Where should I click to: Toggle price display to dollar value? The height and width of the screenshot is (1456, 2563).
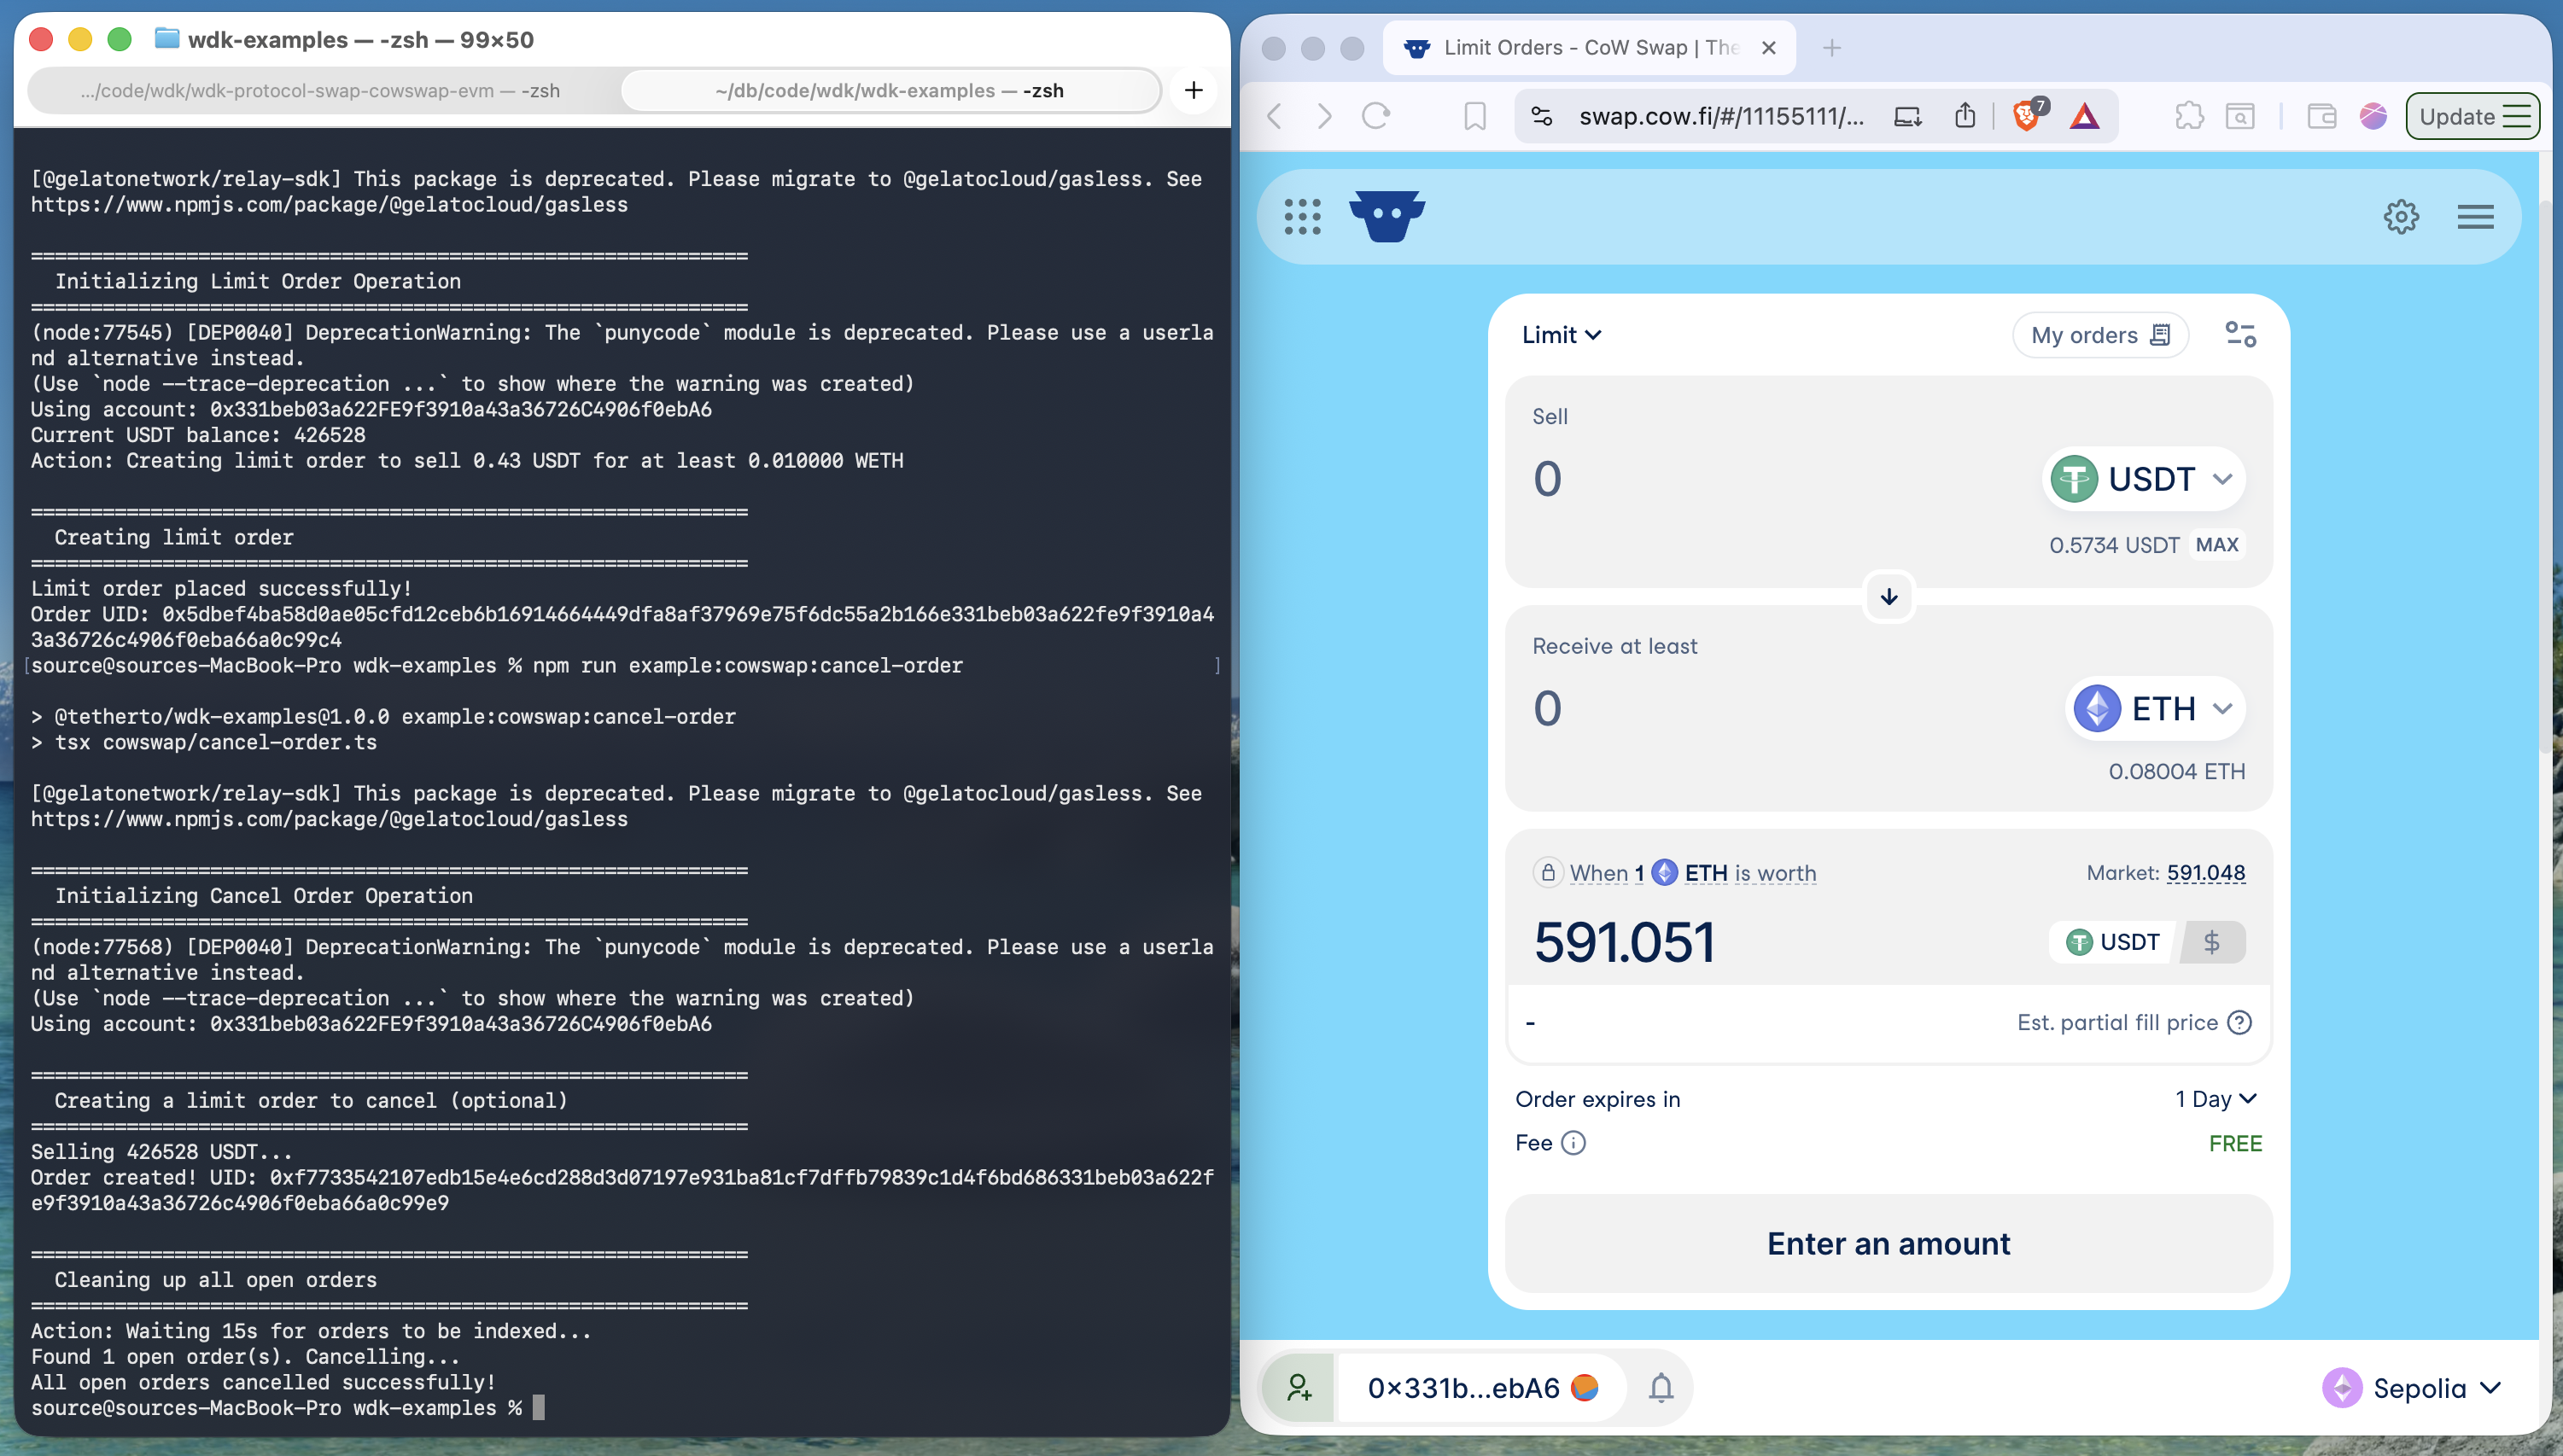click(2211, 942)
